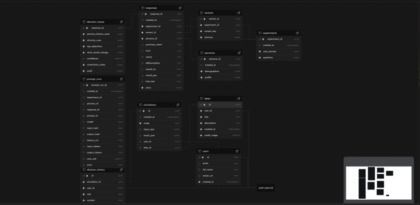Click the table icon beside decision_traces title

pos(84,22)
